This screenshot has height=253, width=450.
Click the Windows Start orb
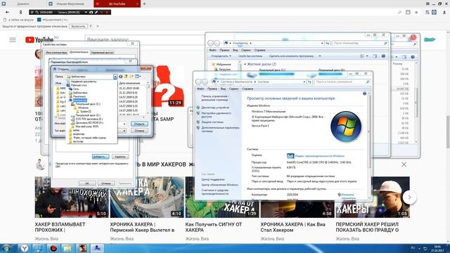click(x=6, y=248)
